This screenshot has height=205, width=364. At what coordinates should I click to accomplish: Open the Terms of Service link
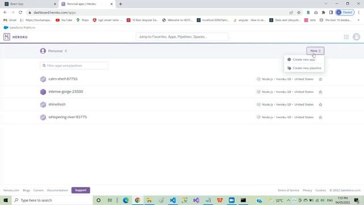[x=288, y=190]
